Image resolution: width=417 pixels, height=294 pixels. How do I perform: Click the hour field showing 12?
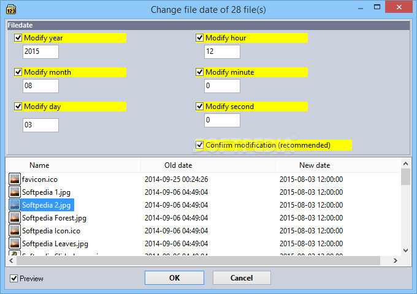click(x=222, y=51)
